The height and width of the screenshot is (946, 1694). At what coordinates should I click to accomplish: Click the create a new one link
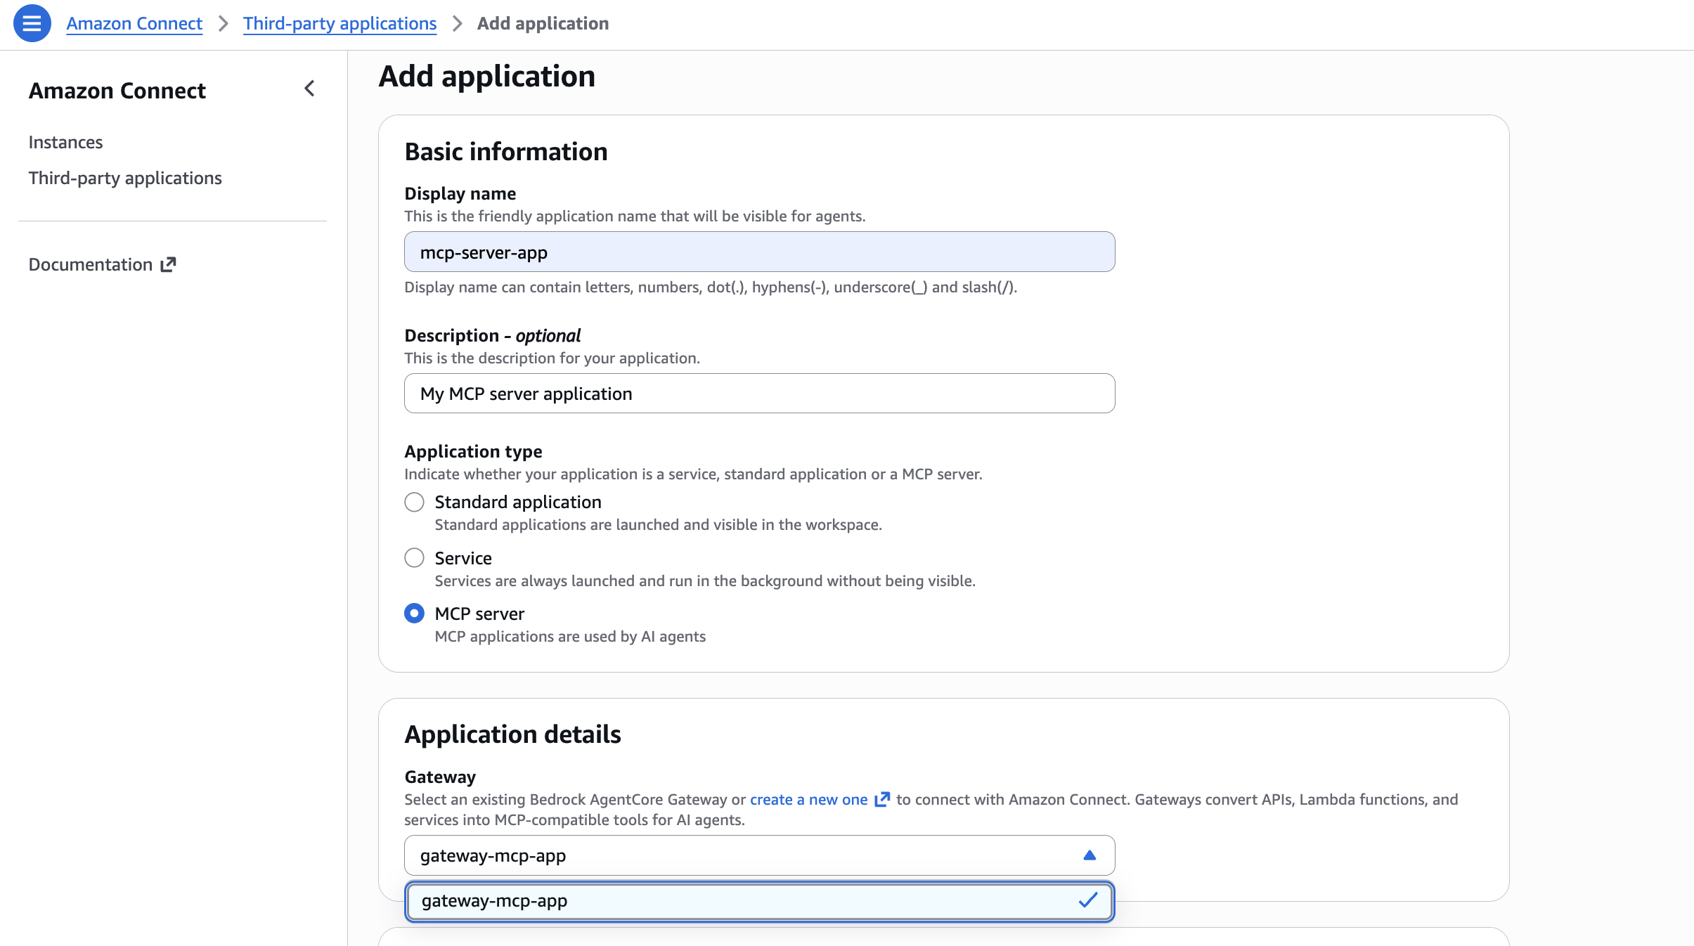point(808,799)
